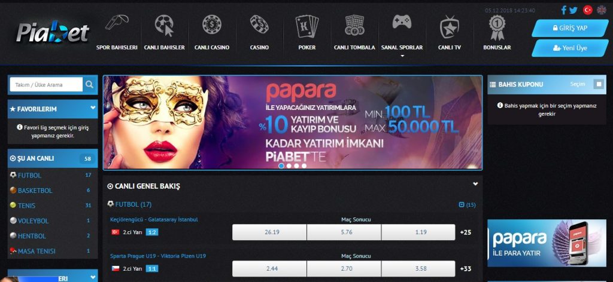Select the last banner slide dot
Image resolution: width=613 pixels, height=282 pixels.
coord(304,165)
